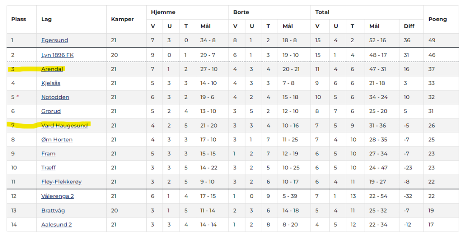
Task: Click the Diff column header
Action: (x=409, y=26)
